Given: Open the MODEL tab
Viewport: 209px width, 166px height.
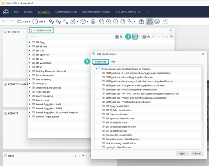Looking at the screenshot, I should [28, 12].
